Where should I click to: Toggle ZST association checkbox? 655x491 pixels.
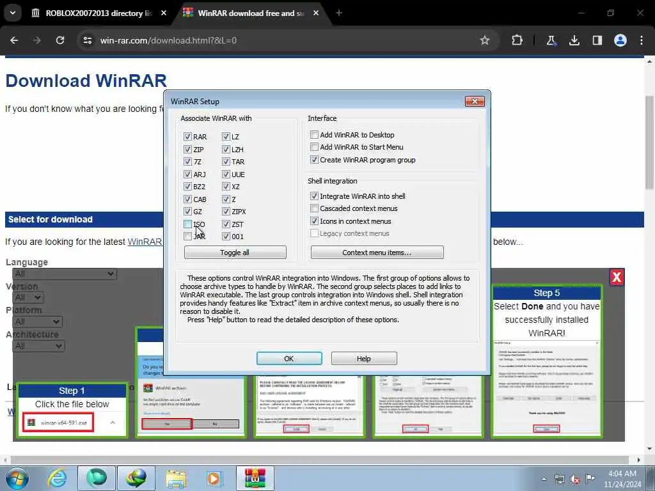point(226,224)
